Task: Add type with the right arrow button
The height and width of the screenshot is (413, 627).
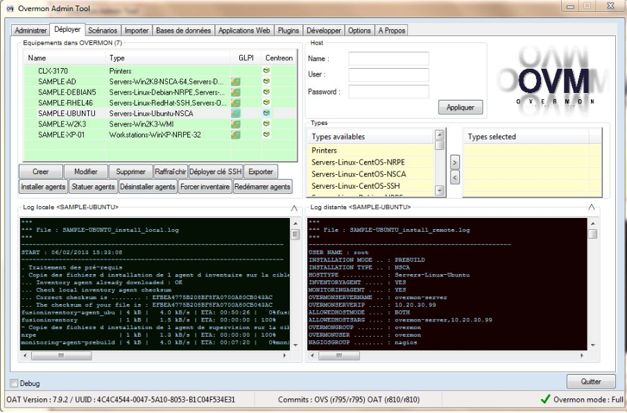Action: coord(455,162)
